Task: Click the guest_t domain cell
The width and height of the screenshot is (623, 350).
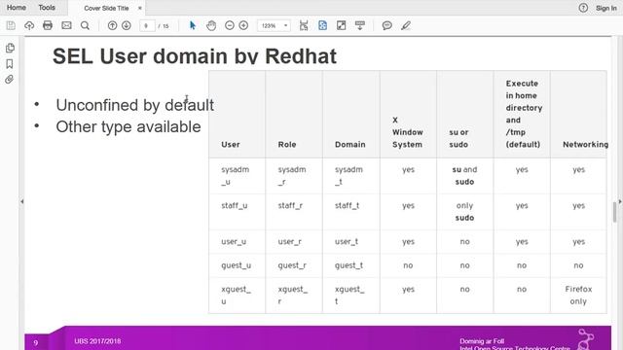Action: pos(350,265)
